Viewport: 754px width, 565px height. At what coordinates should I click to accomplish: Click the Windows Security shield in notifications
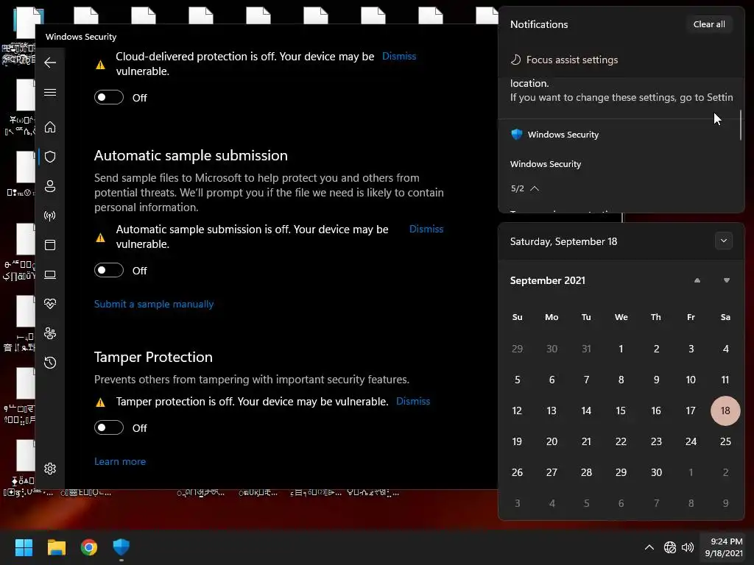[517, 135]
